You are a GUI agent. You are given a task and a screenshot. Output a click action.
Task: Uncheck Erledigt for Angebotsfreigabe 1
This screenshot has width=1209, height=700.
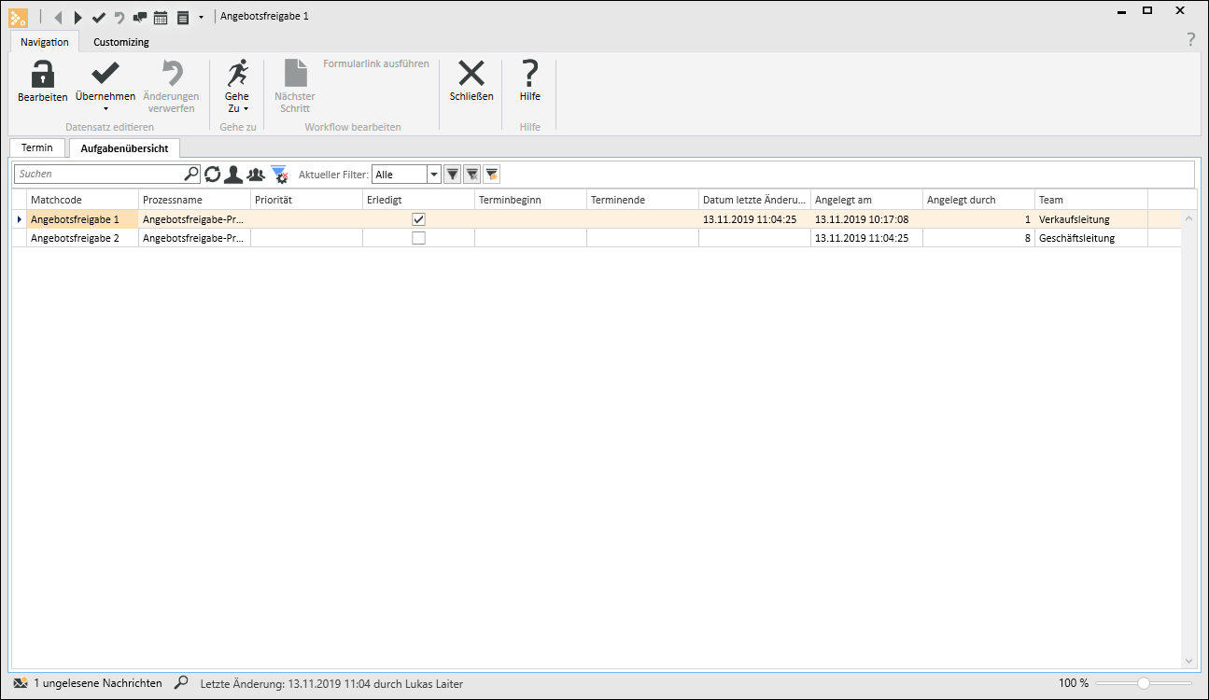(x=418, y=219)
